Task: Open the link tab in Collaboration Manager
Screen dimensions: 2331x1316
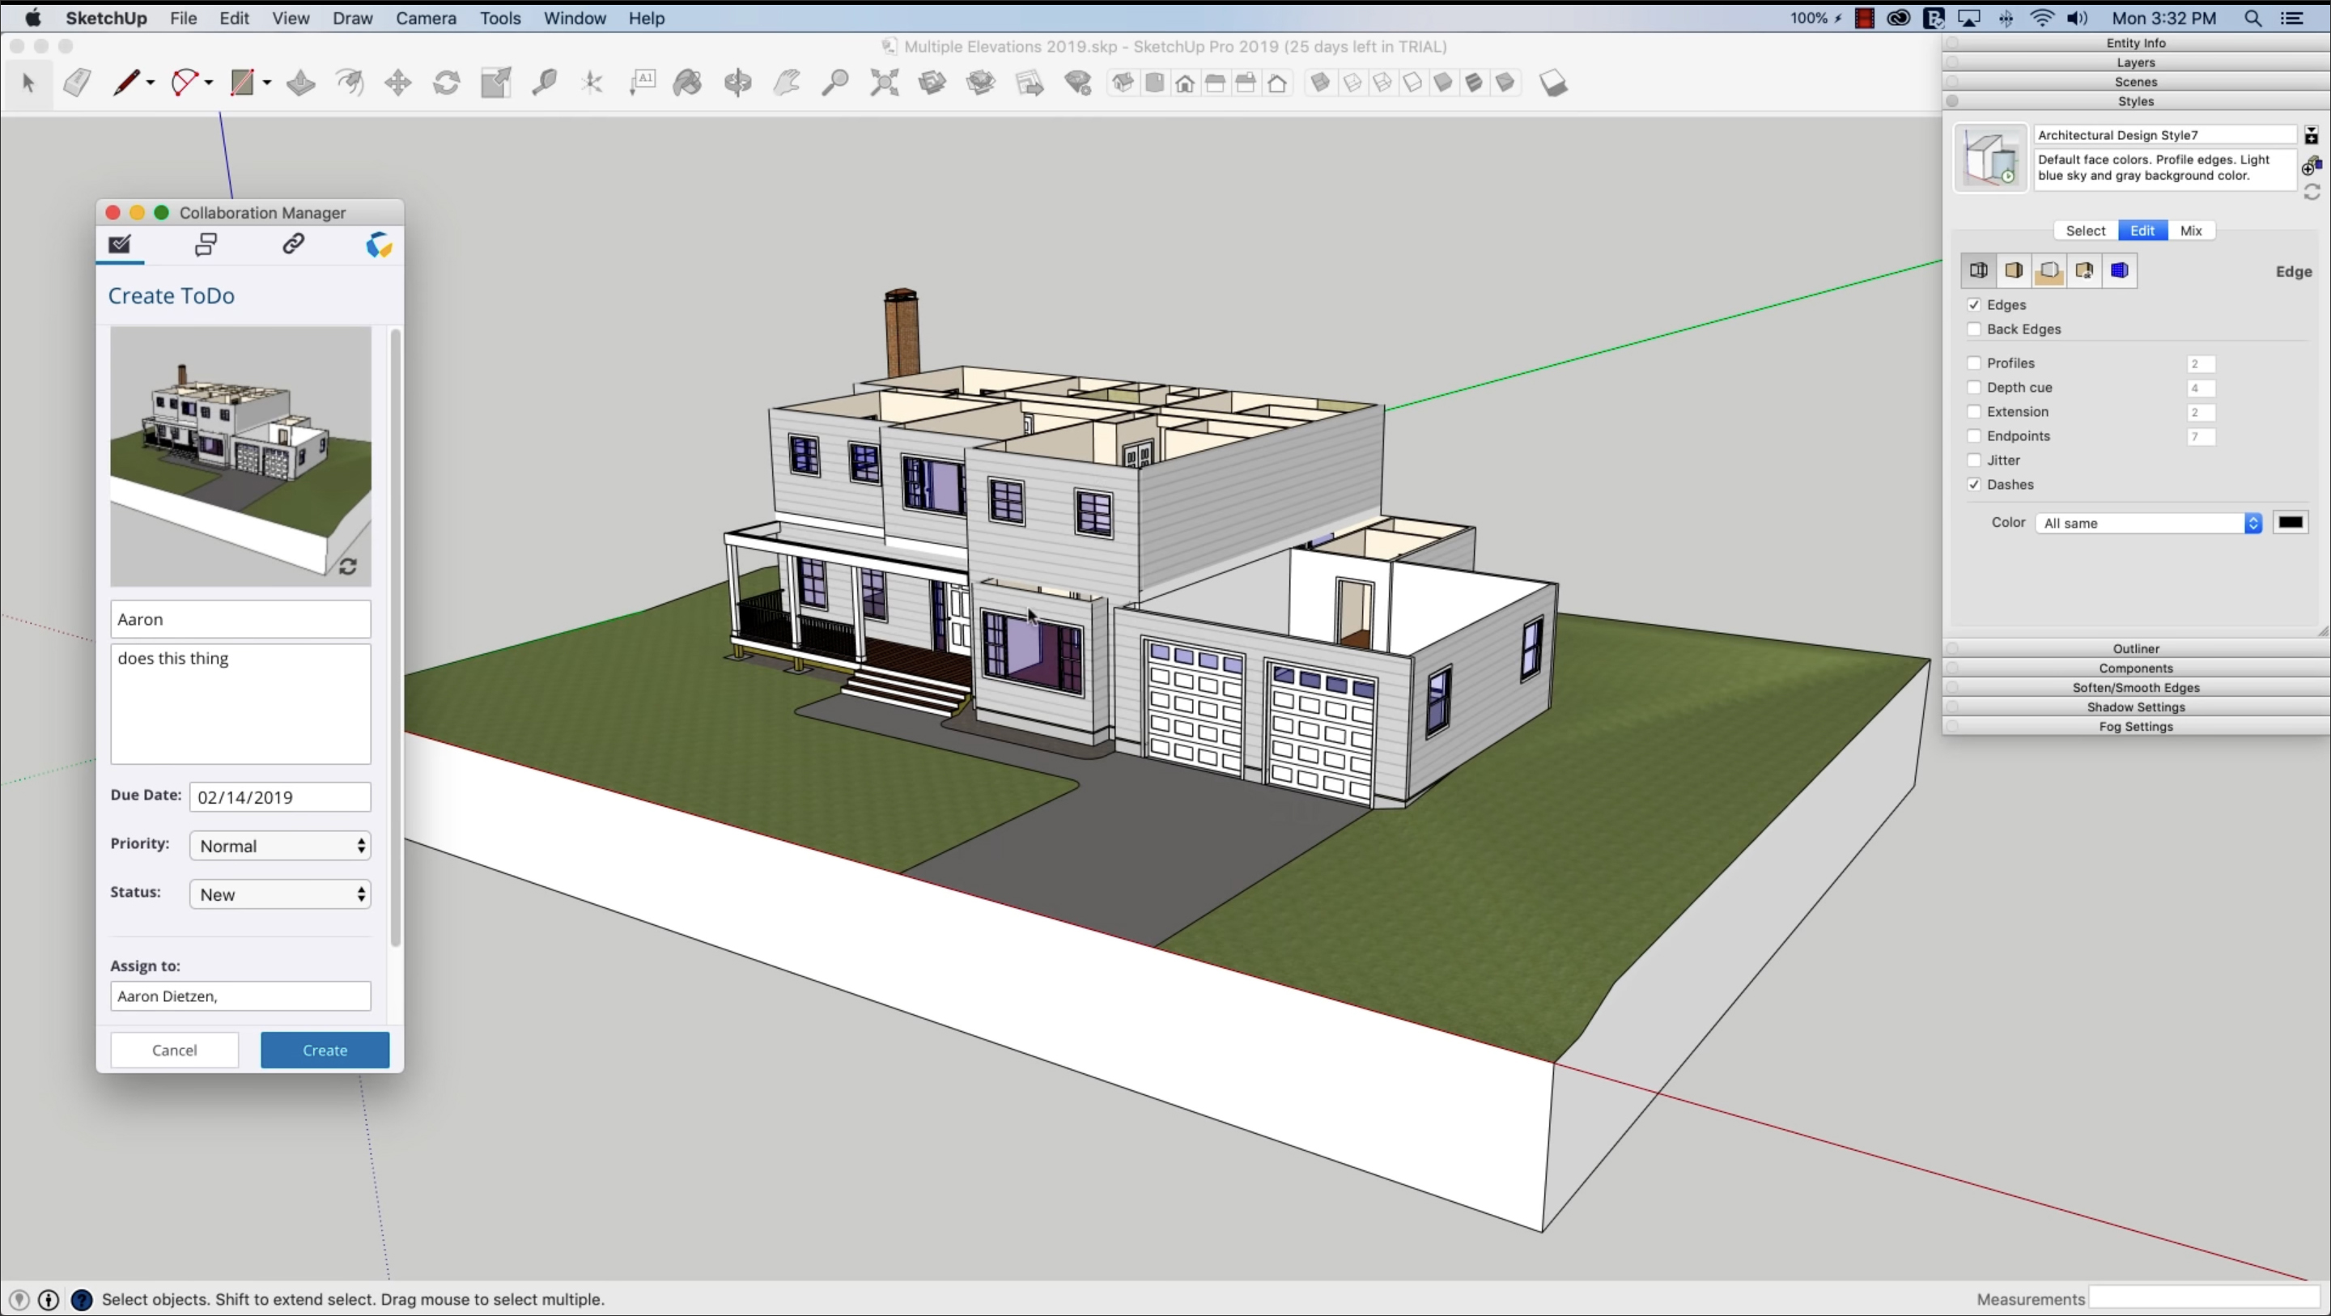Action: tap(292, 244)
